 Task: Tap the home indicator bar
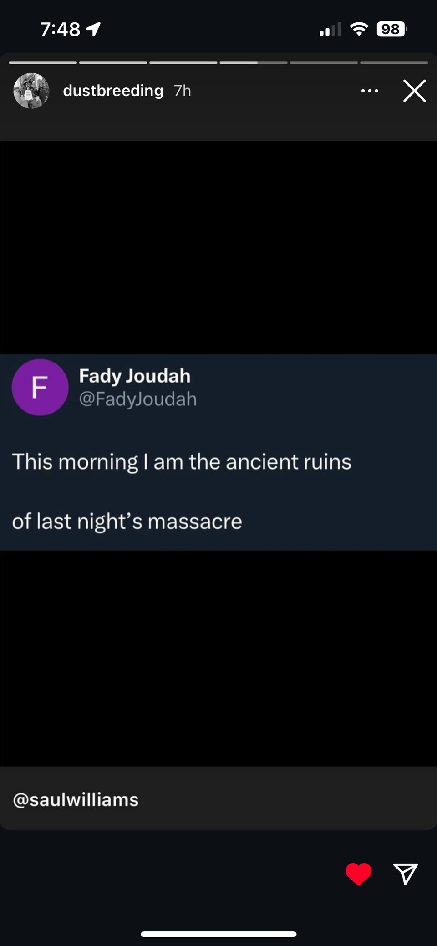coord(218,934)
